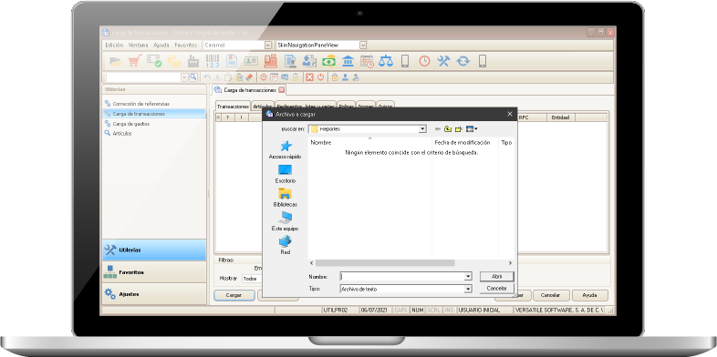
Task: Go back with the dialog arrow
Action: tap(438, 129)
